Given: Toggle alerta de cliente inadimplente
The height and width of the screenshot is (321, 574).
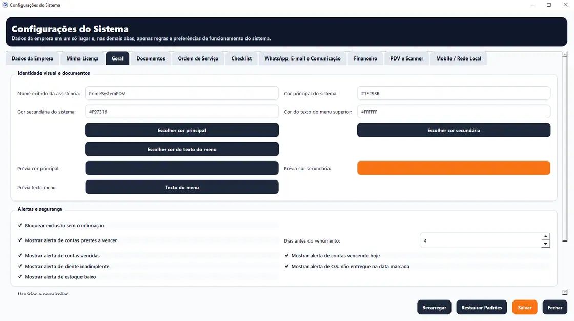Looking at the screenshot, I should pyautogui.click(x=64, y=267).
